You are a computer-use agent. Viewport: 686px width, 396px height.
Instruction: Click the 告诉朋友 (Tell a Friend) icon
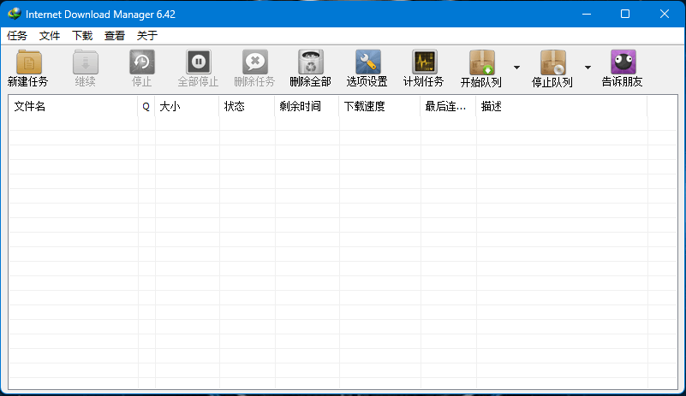(x=623, y=62)
